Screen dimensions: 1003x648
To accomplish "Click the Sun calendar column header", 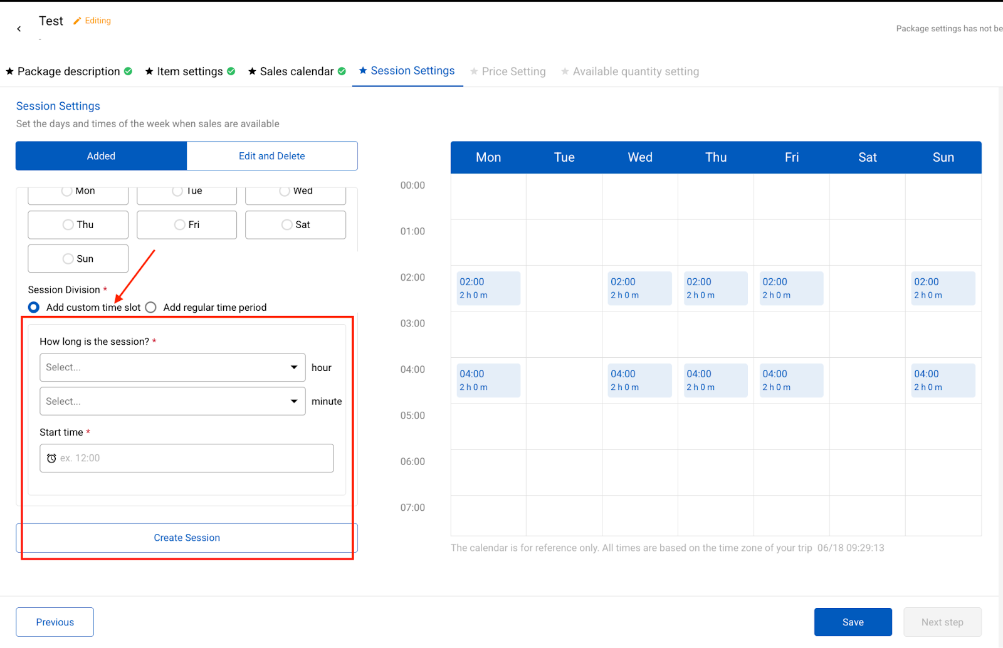I will (943, 157).
